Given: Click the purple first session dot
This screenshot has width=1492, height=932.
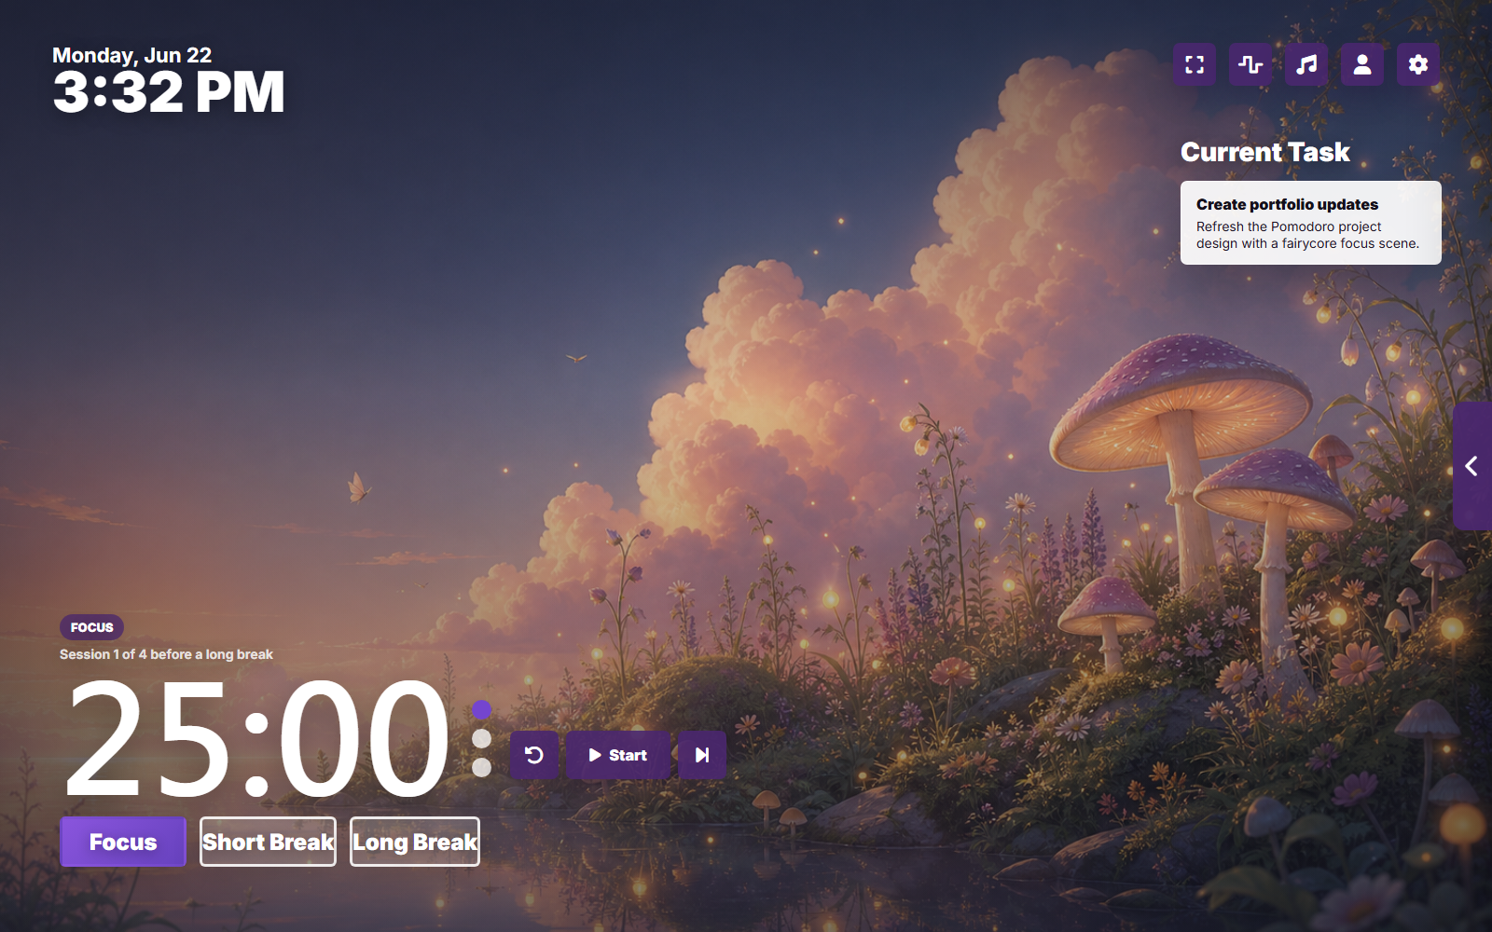Looking at the screenshot, I should click(x=481, y=710).
